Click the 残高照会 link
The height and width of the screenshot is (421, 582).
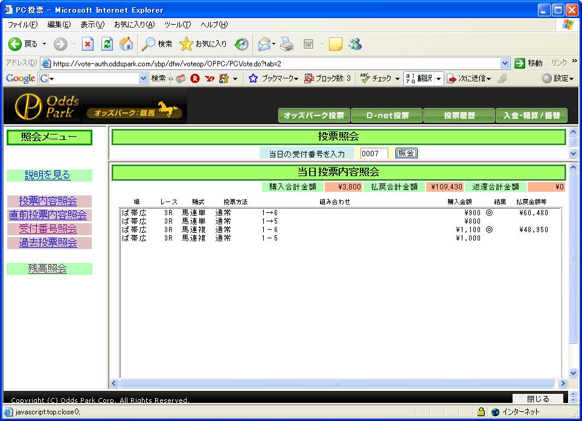click(48, 268)
